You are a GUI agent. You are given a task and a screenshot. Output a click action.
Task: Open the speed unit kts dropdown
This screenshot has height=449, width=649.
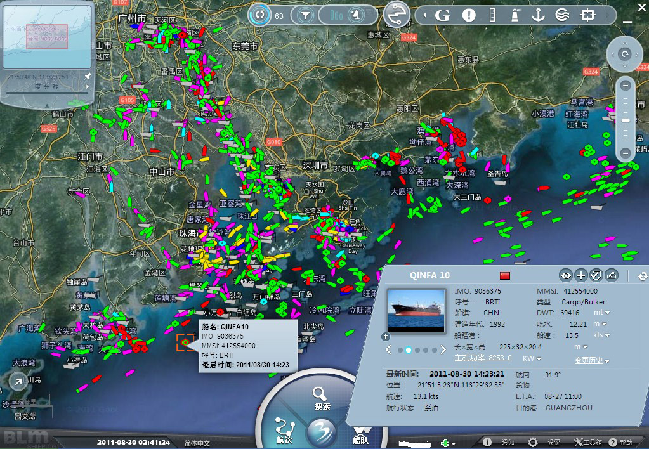click(602, 335)
